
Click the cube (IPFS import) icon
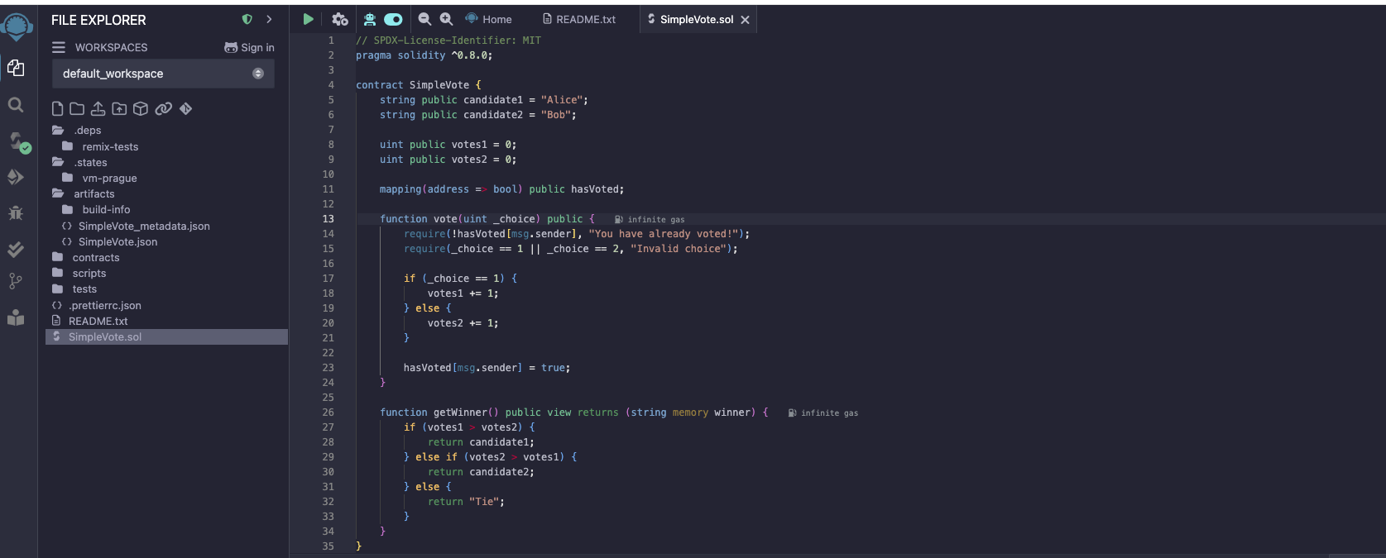click(141, 108)
